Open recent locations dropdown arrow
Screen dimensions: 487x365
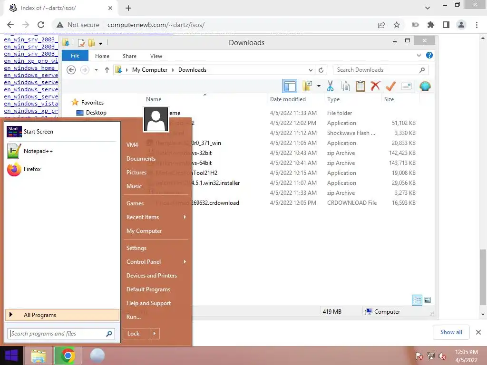click(96, 70)
